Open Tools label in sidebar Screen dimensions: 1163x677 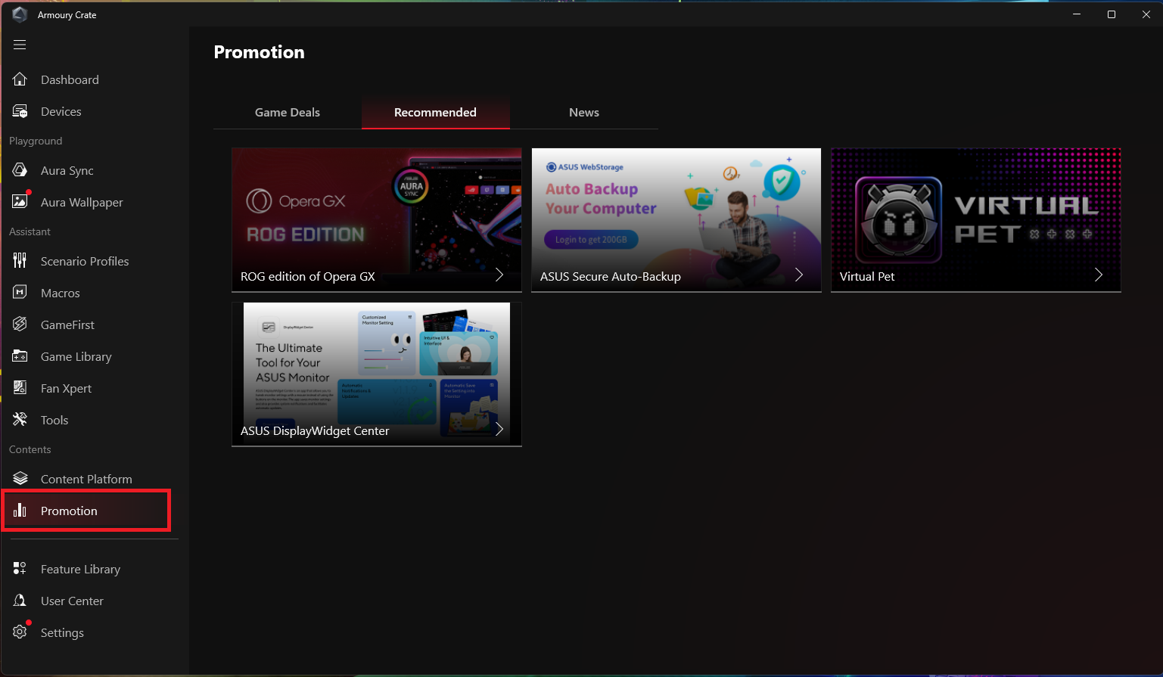click(54, 420)
